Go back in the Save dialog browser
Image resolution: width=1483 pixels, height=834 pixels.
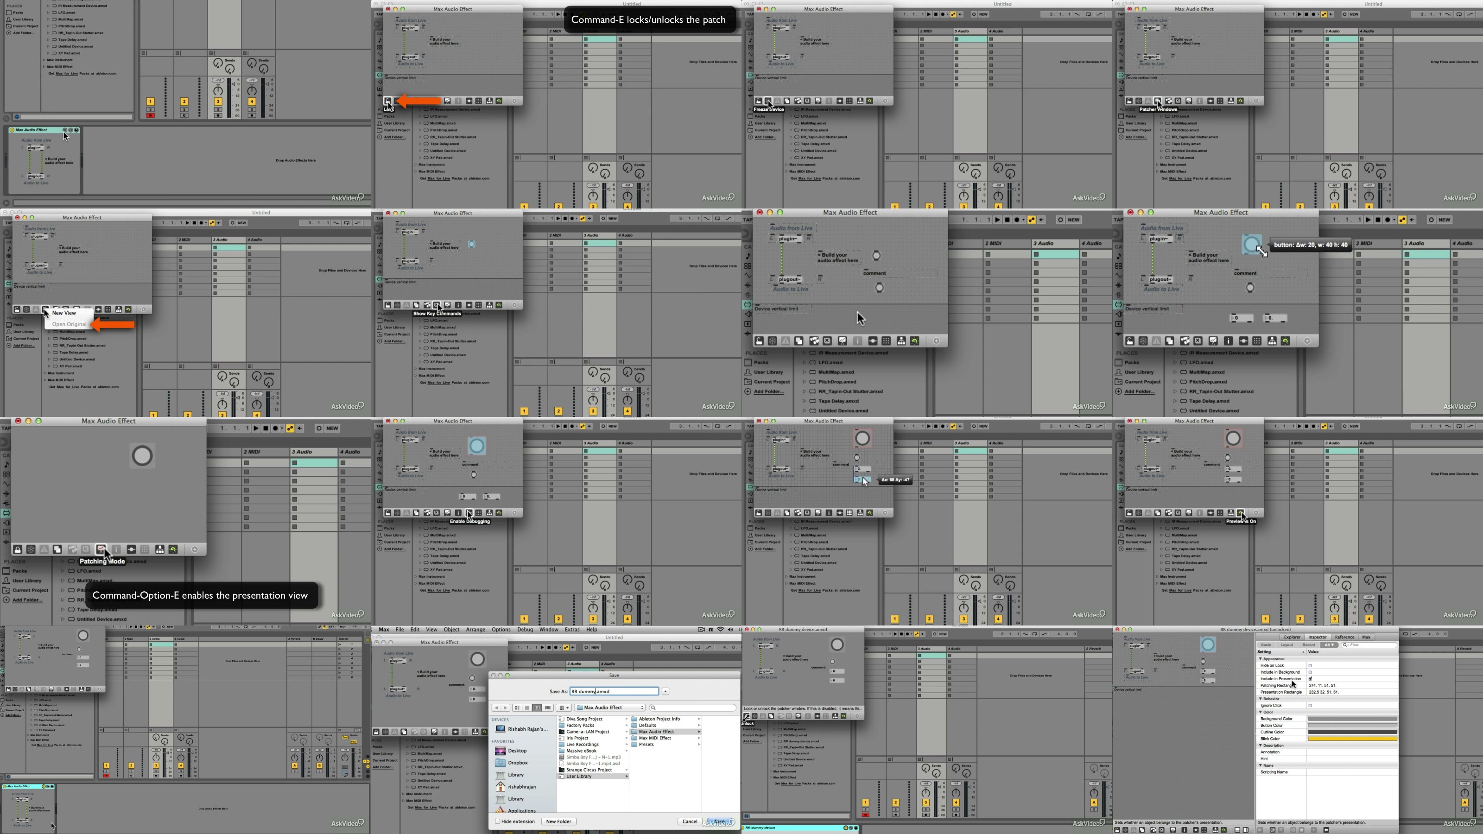click(496, 708)
